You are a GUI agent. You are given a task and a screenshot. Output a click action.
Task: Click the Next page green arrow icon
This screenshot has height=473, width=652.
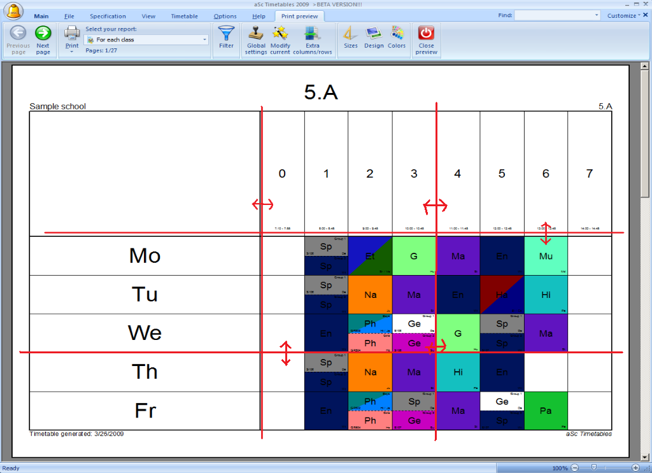click(x=43, y=33)
